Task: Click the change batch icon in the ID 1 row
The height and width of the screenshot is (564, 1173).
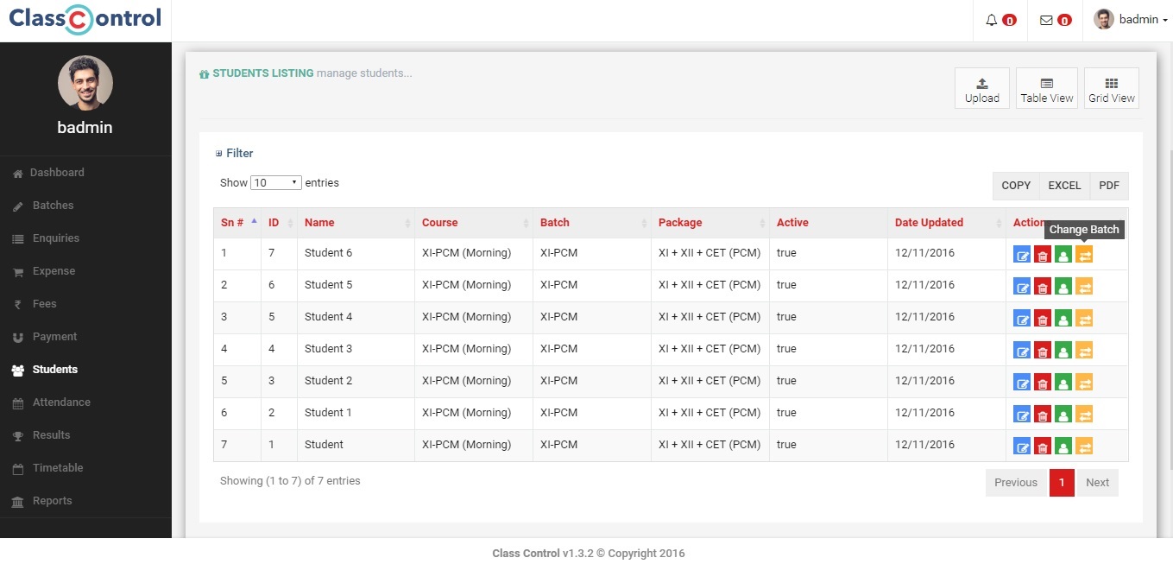Action: point(1084,447)
